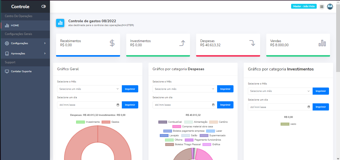Click the date field in Despesas panel
The height and width of the screenshot is (160, 340).
click(x=185, y=105)
